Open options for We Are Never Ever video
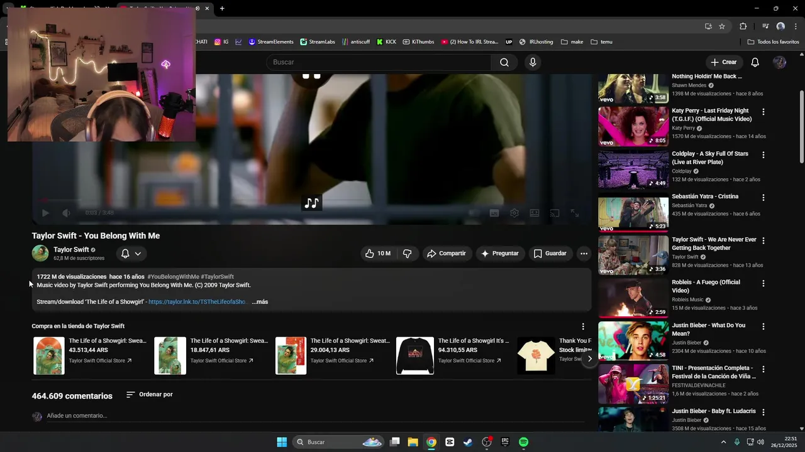Image resolution: width=805 pixels, height=452 pixels. pyautogui.click(x=763, y=240)
